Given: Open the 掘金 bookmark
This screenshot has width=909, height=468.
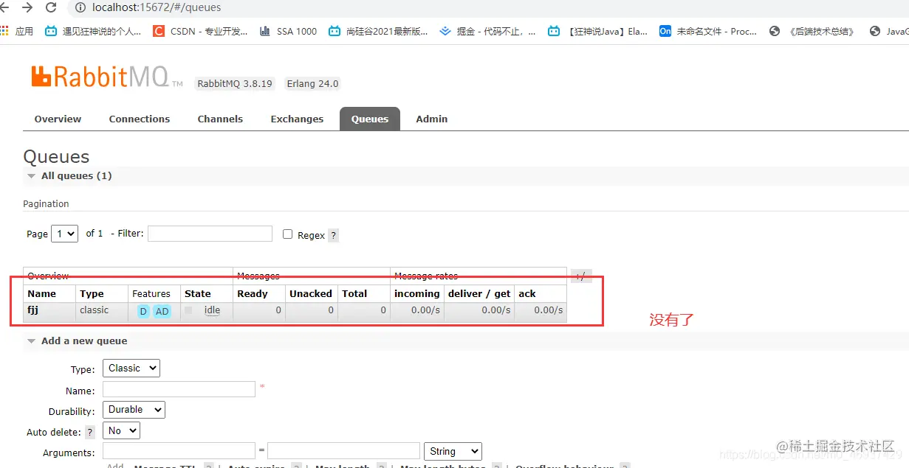Looking at the screenshot, I should [487, 31].
